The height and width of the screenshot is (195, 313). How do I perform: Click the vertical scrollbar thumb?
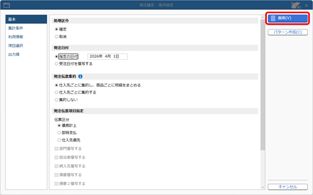[263, 85]
